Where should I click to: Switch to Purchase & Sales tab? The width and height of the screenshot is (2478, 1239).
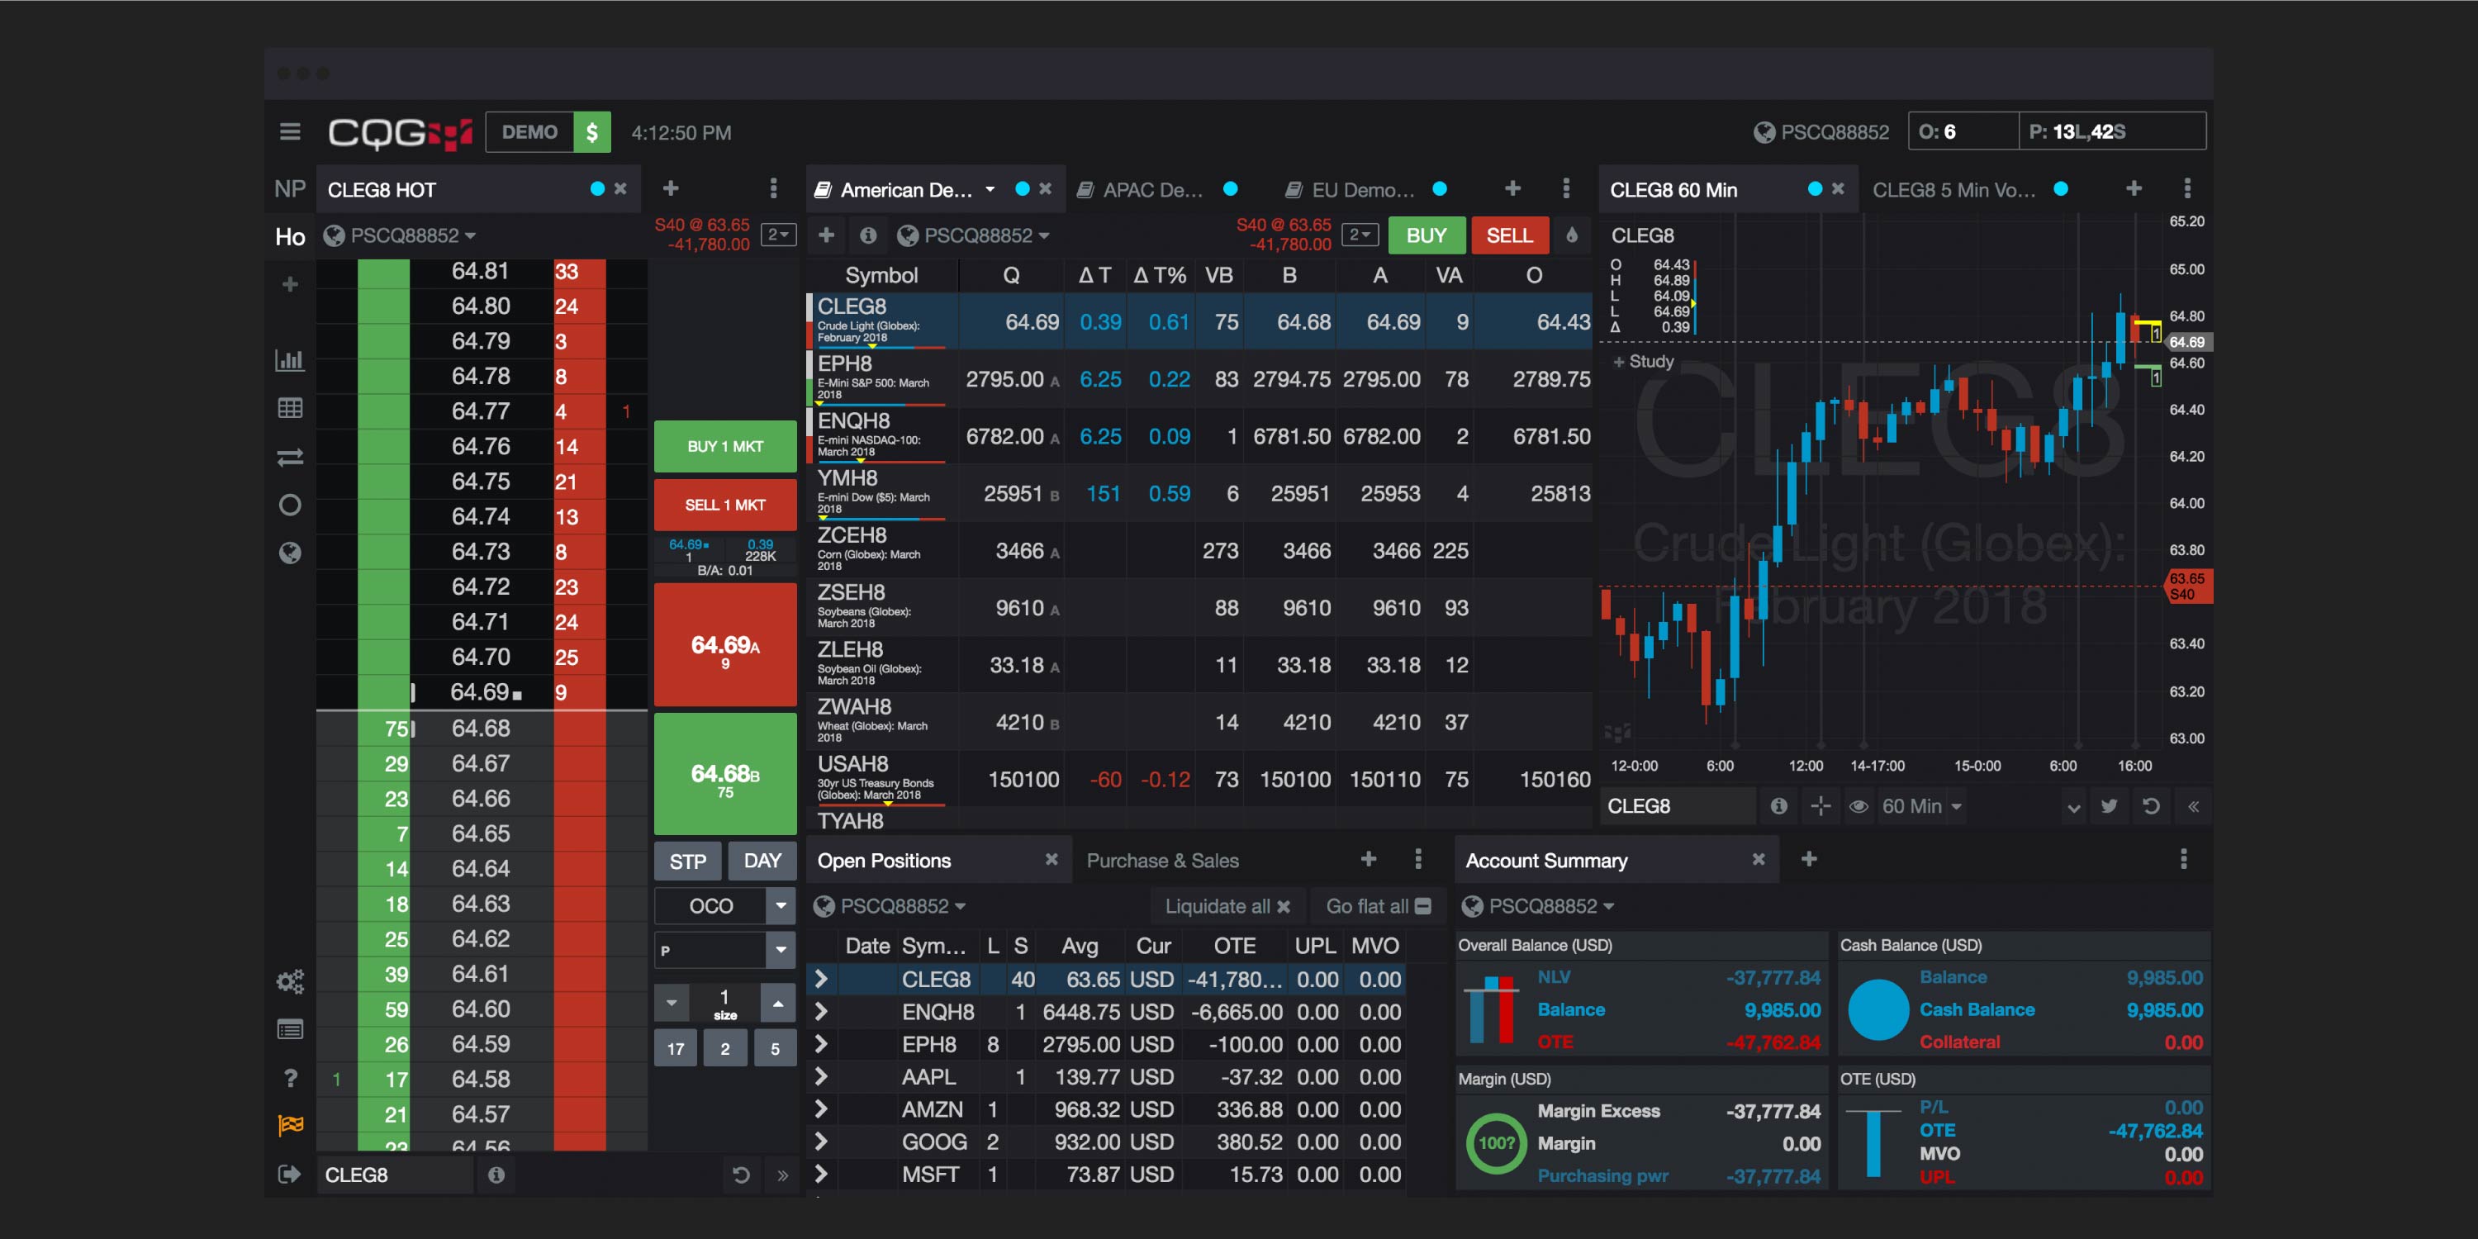1162,861
